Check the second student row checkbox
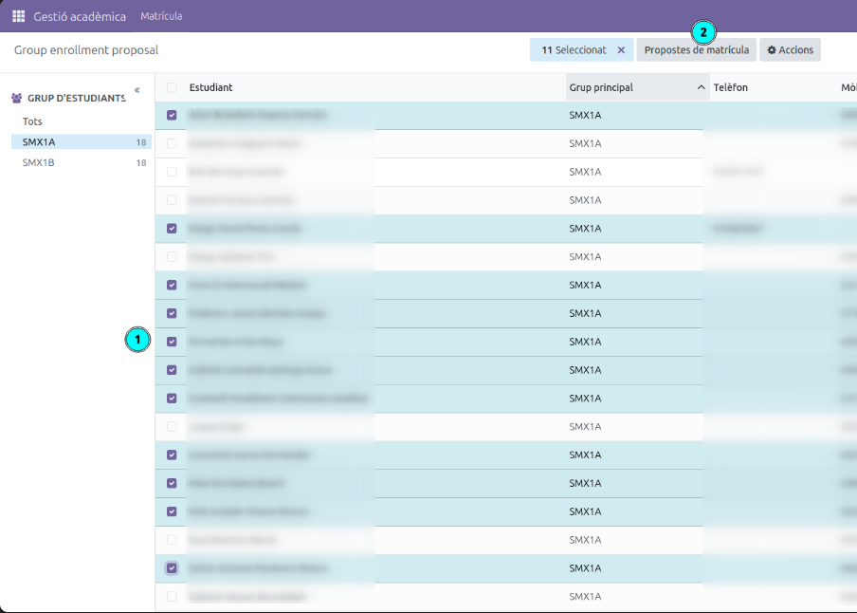Screen dimensions: 857x613 click(x=172, y=143)
